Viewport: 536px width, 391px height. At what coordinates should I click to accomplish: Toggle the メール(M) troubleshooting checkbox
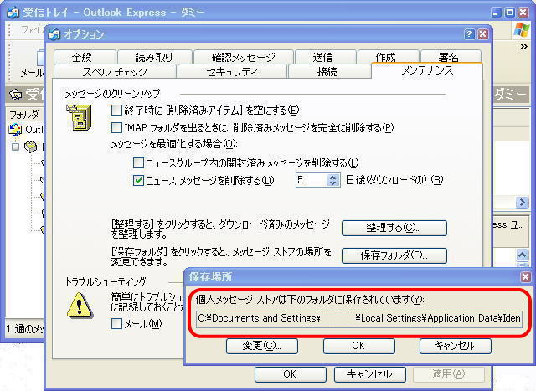(x=116, y=323)
